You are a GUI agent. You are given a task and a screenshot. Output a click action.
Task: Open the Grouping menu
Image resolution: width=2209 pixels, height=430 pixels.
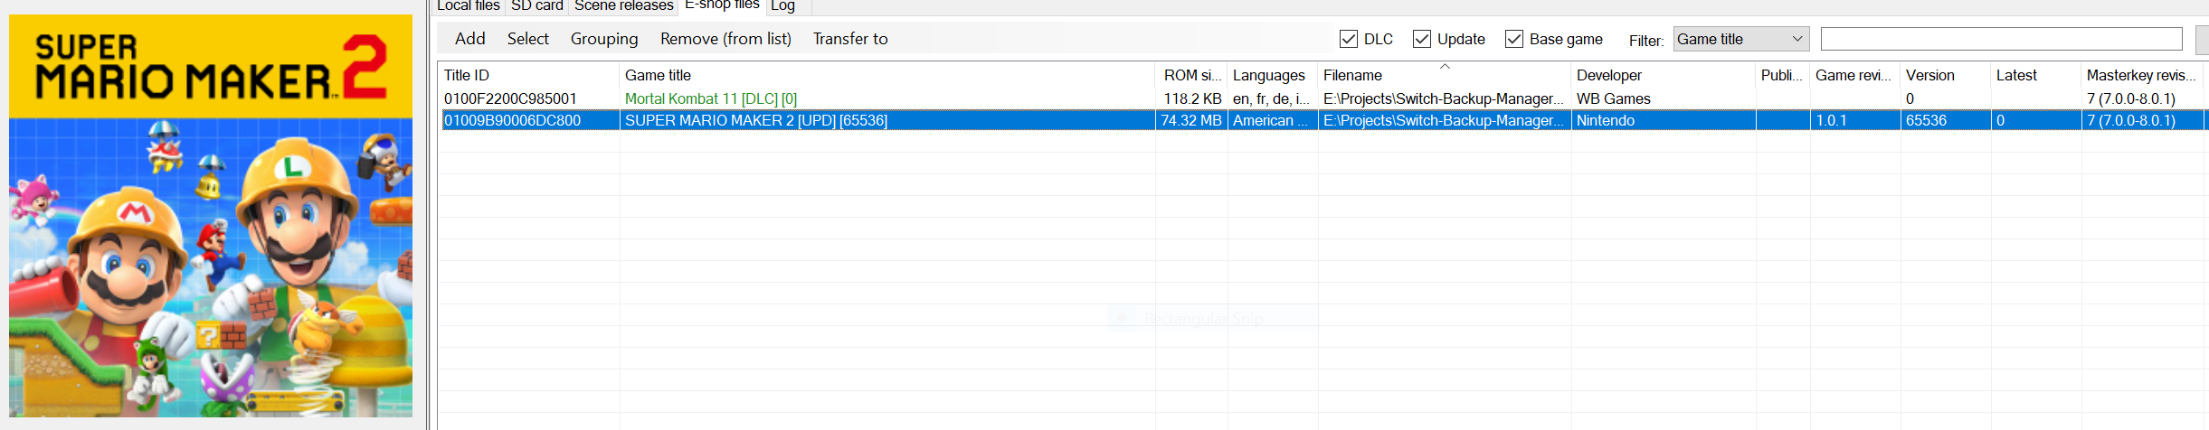click(x=603, y=39)
